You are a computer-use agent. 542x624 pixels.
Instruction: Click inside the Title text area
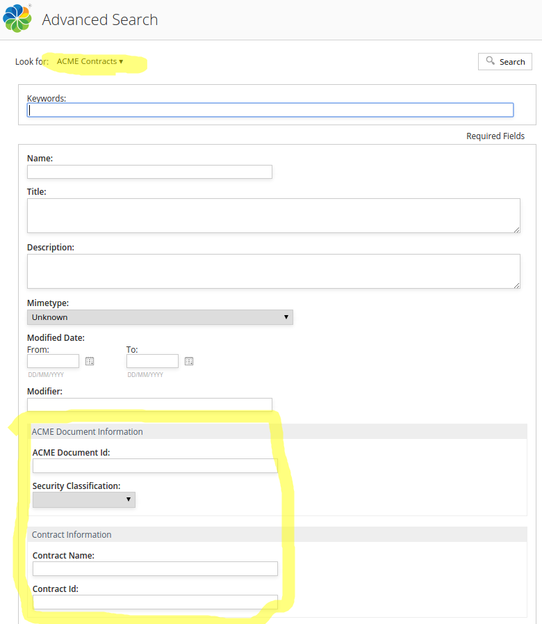(x=273, y=216)
